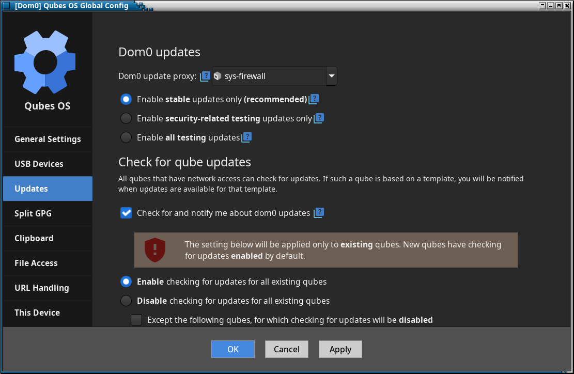Uncheck notify me about dom0 updates
The image size is (574, 374).
click(x=126, y=213)
